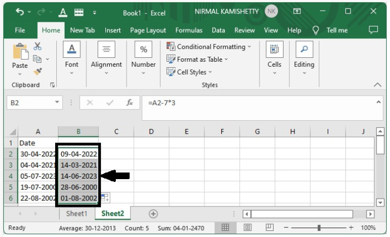This screenshot has width=390, height=237.
Task: Click Format as Table button
Action: [x=198, y=59]
